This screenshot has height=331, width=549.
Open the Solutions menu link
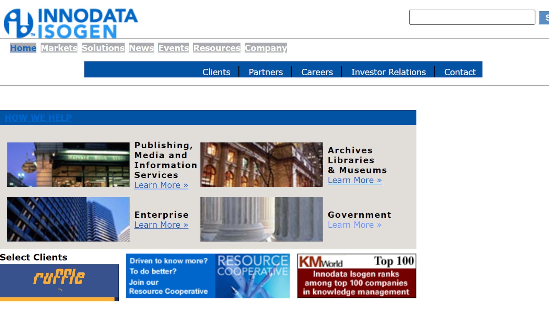pos(103,48)
